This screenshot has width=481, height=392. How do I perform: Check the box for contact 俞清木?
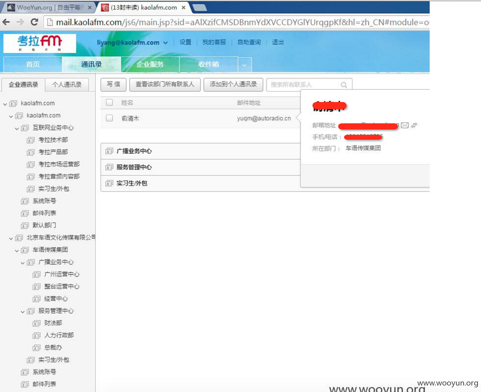pos(109,118)
